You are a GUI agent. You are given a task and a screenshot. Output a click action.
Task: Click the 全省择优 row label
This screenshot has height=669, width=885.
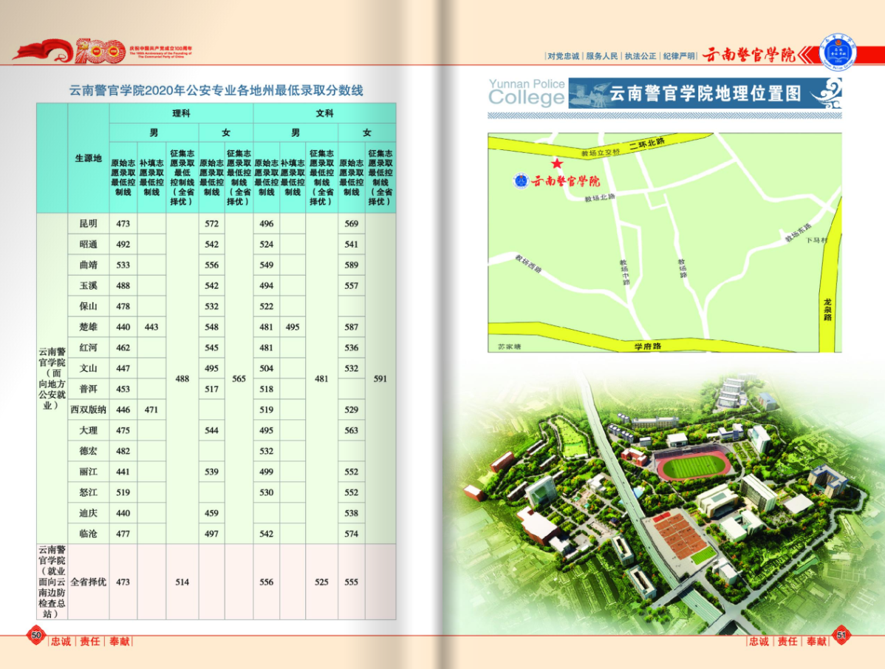(89, 582)
